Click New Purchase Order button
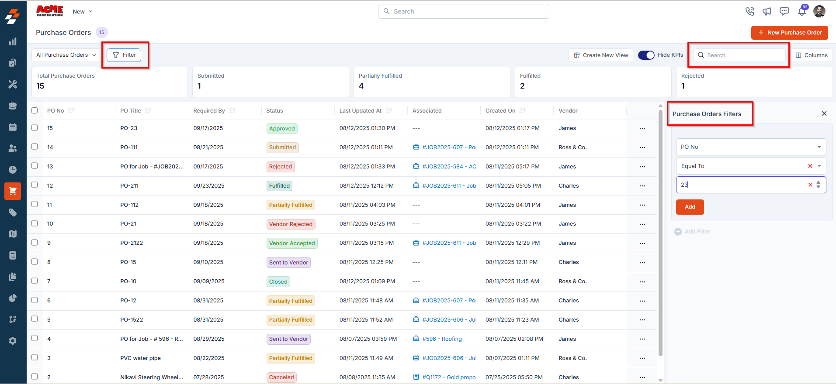The height and width of the screenshot is (384, 836). click(x=789, y=32)
